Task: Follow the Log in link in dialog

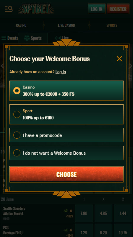Action: coord(61,72)
